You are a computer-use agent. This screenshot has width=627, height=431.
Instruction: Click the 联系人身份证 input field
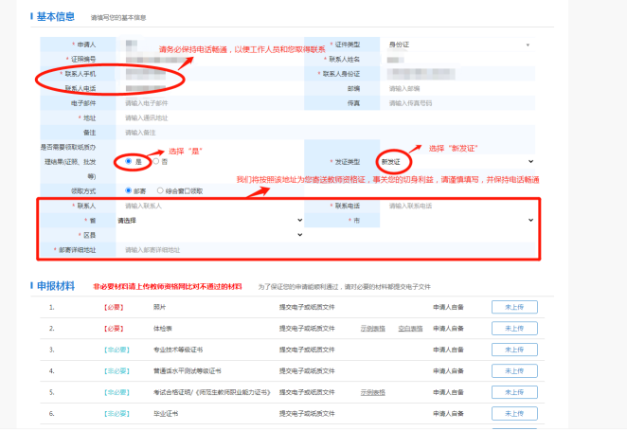tap(457, 74)
